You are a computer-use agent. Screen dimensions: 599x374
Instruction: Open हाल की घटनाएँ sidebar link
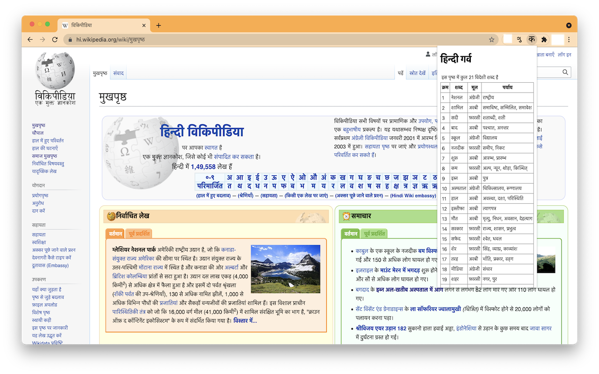[45, 148]
